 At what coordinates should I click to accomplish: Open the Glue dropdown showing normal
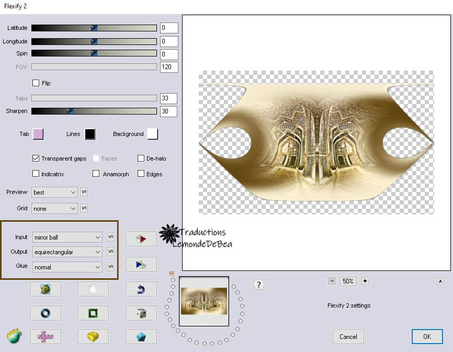pos(67,267)
